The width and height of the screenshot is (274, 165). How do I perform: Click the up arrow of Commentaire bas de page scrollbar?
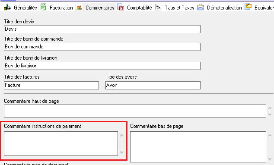coord(270,135)
